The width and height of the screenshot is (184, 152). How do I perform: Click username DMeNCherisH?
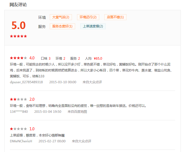point(21,141)
